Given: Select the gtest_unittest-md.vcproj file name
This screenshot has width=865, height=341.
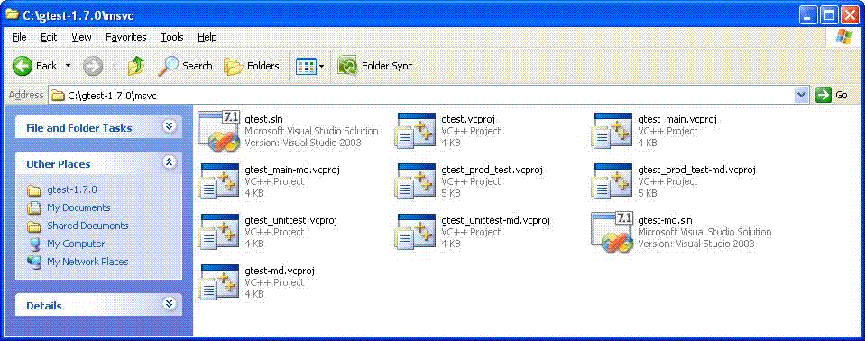Looking at the screenshot, I should (x=496, y=220).
